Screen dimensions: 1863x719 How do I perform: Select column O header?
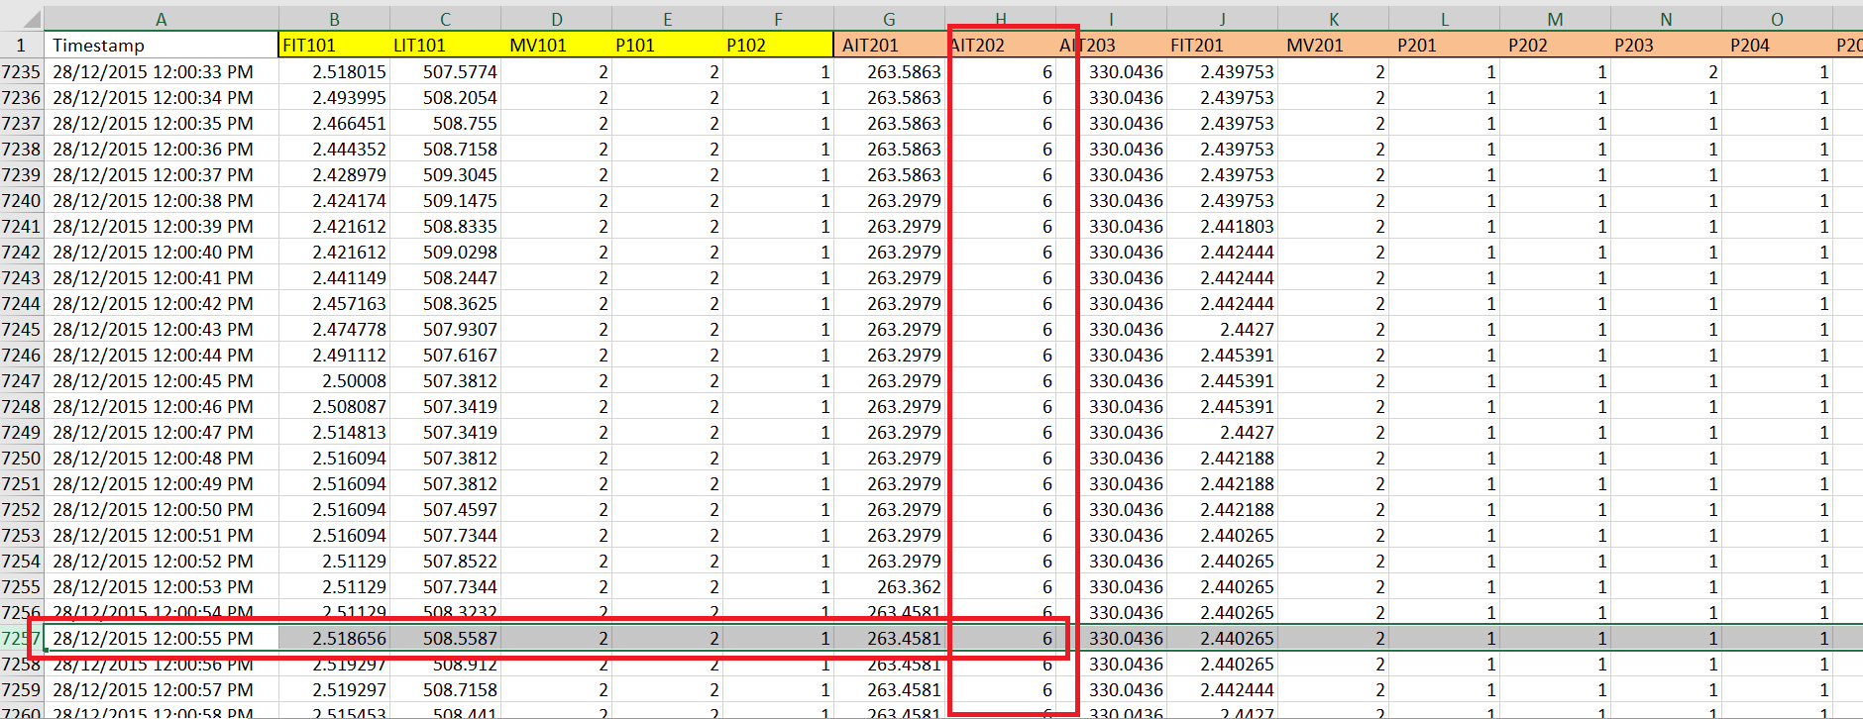coord(1777,19)
